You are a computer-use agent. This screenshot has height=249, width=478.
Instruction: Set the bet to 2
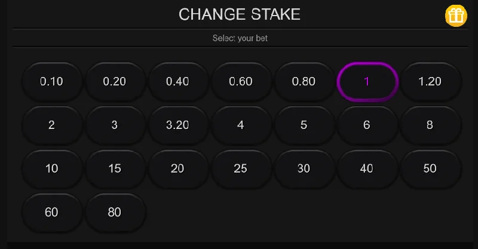pyautogui.click(x=52, y=125)
